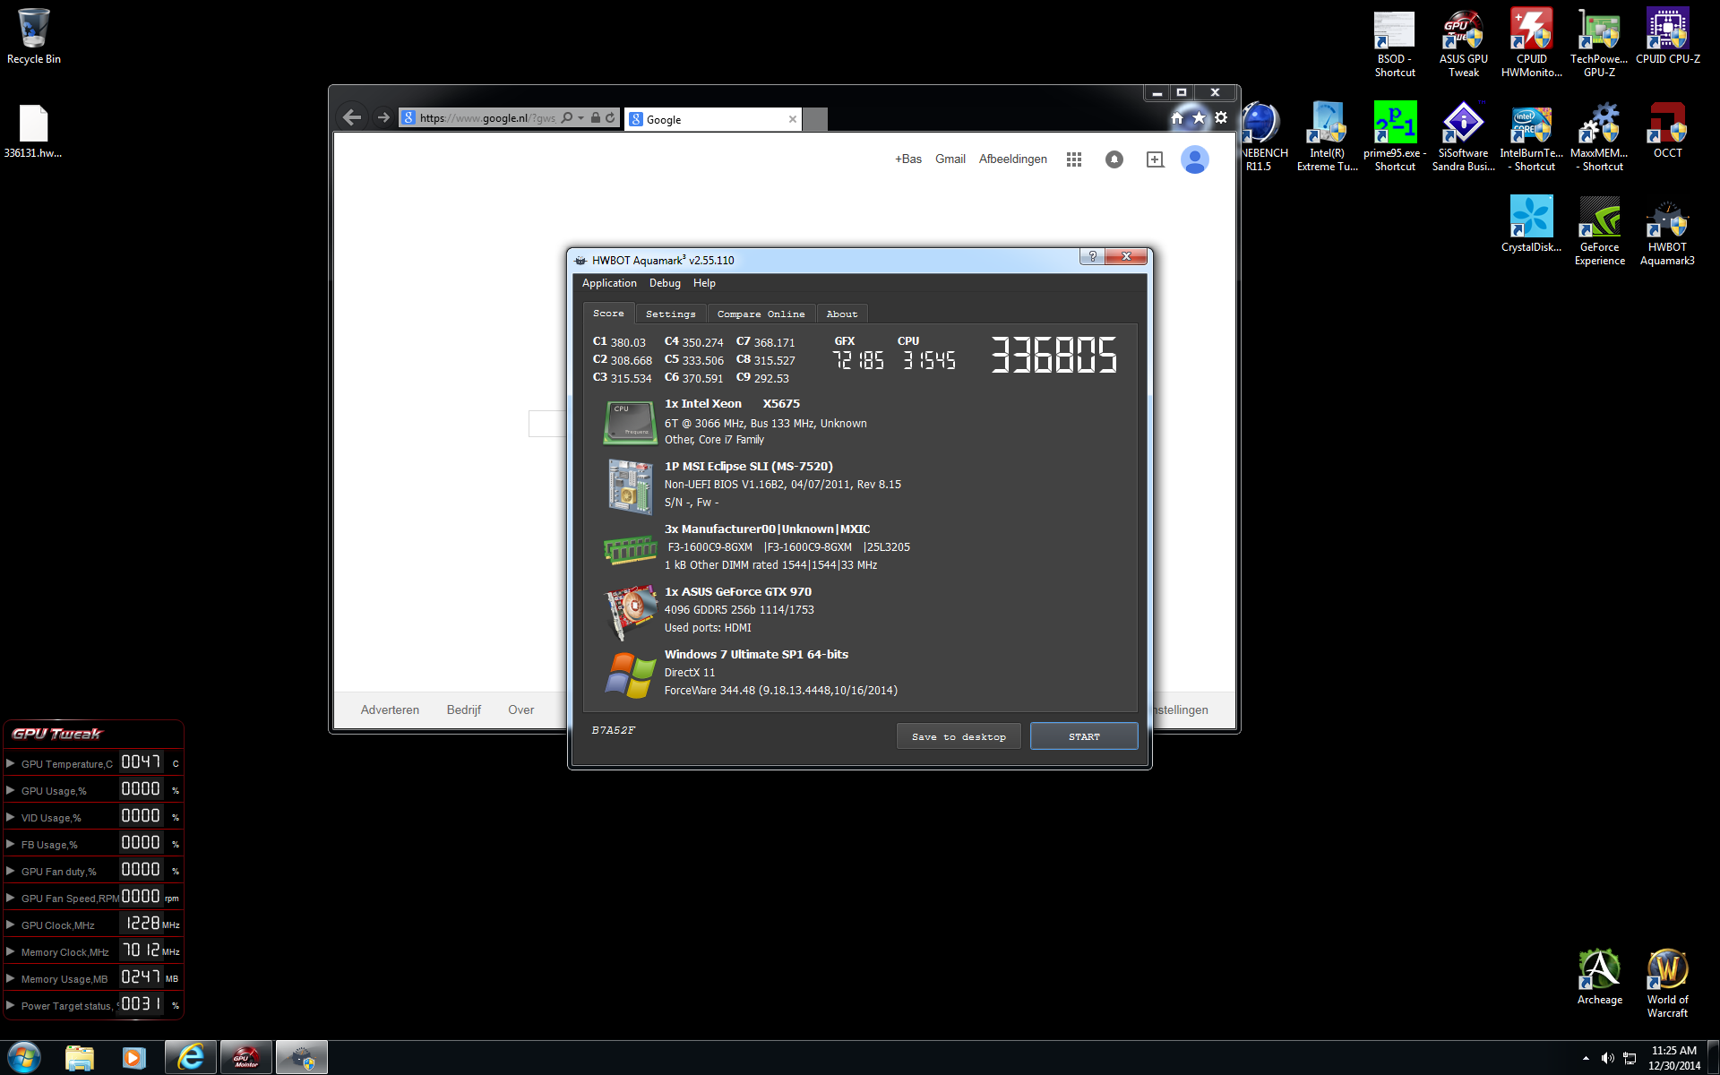The height and width of the screenshot is (1075, 1720).
Task: Expand Memory Usage MB row
Action: click(x=11, y=978)
